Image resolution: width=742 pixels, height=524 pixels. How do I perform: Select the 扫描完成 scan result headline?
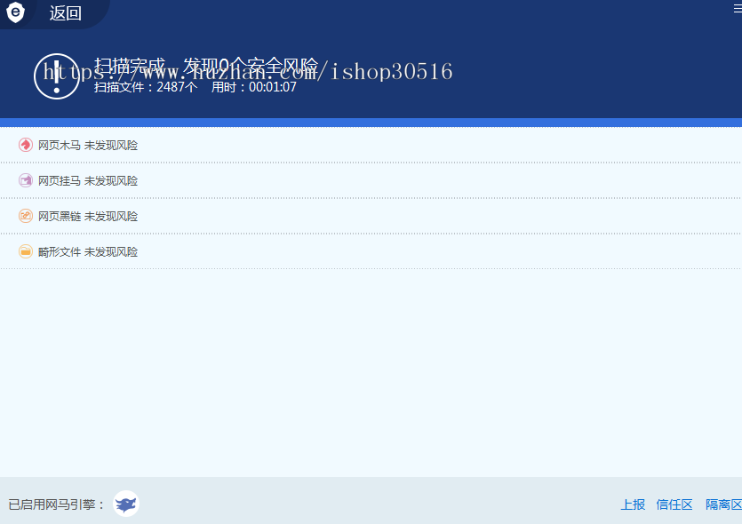(x=206, y=66)
